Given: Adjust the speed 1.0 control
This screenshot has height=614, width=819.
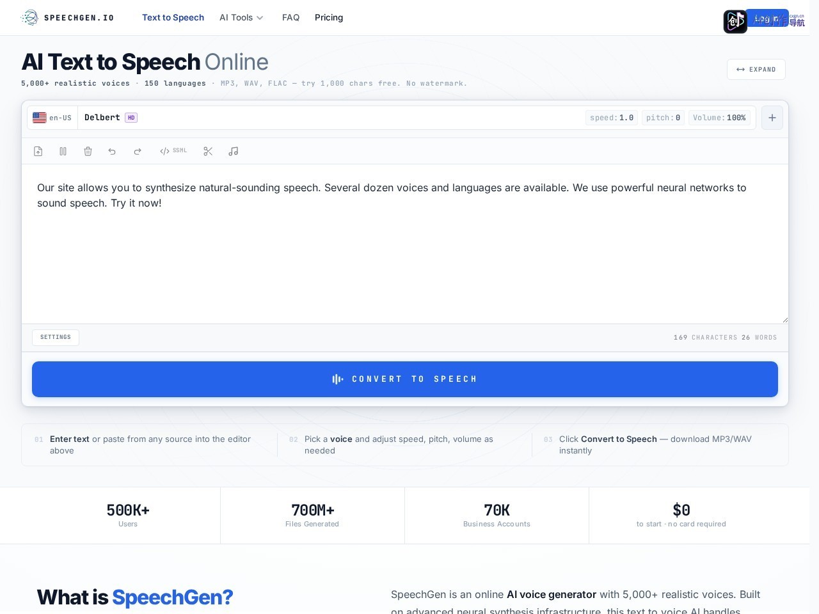Looking at the screenshot, I should pos(612,118).
